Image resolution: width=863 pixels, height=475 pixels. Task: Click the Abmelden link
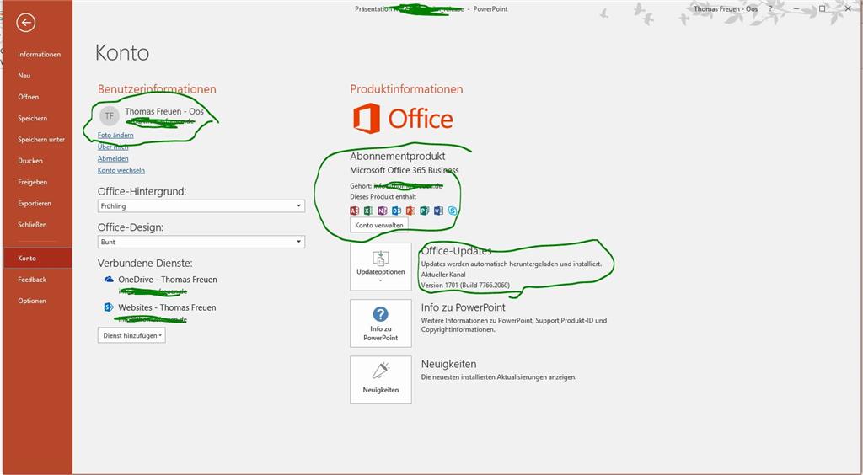click(x=114, y=158)
